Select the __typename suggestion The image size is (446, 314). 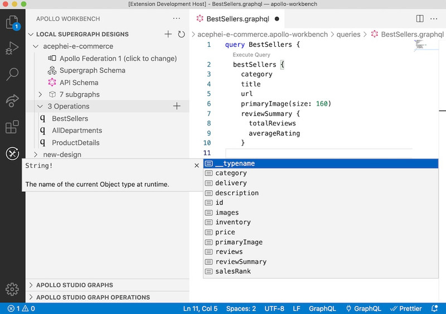tap(321, 163)
